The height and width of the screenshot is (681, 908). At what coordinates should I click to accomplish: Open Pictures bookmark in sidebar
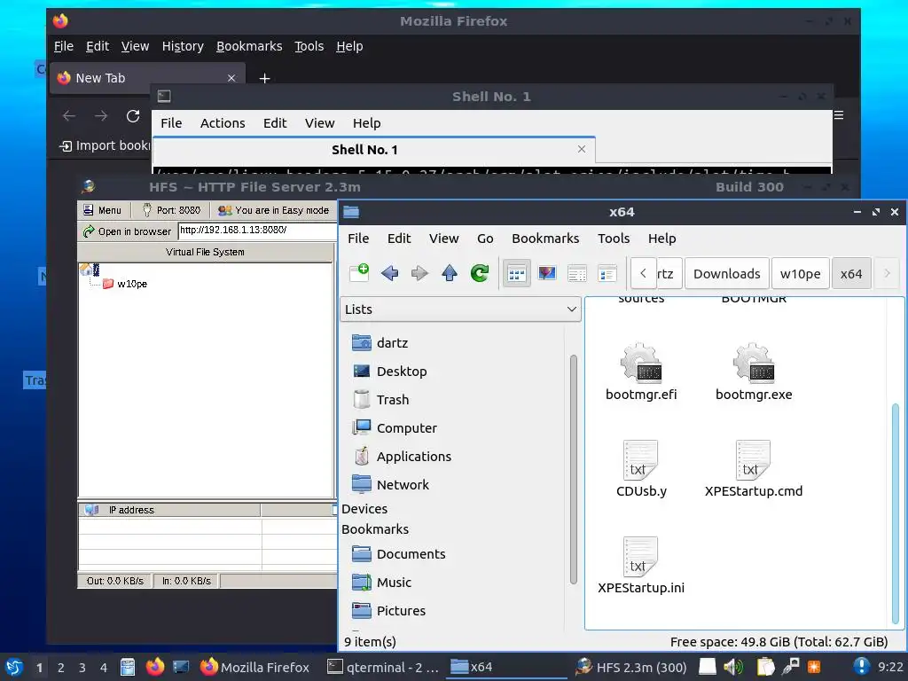[x=388, y=611]
